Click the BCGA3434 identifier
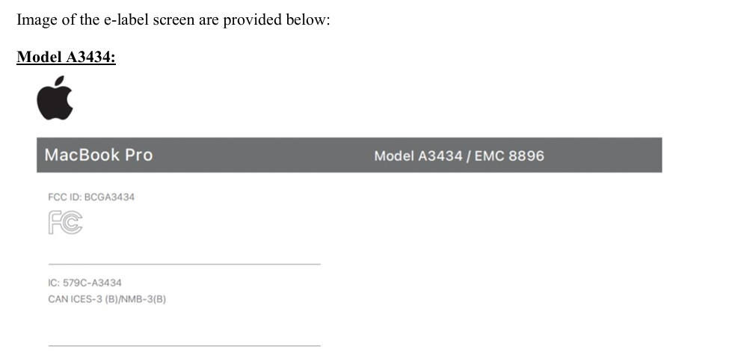Screen dimensions: 741x362 coord(109,197)
